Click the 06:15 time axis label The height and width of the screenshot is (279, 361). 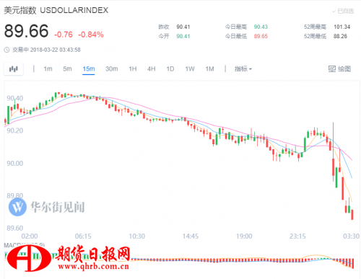(83, 236)
